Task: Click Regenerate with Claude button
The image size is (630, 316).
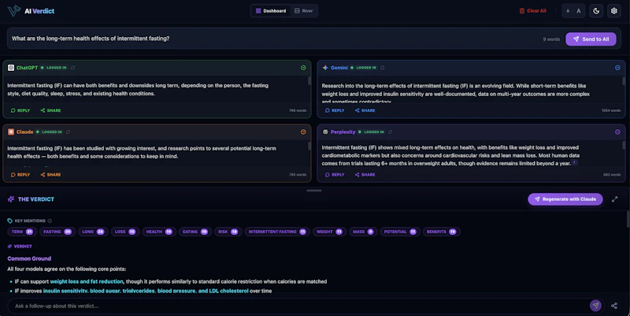Action: (x=565, y=199)
